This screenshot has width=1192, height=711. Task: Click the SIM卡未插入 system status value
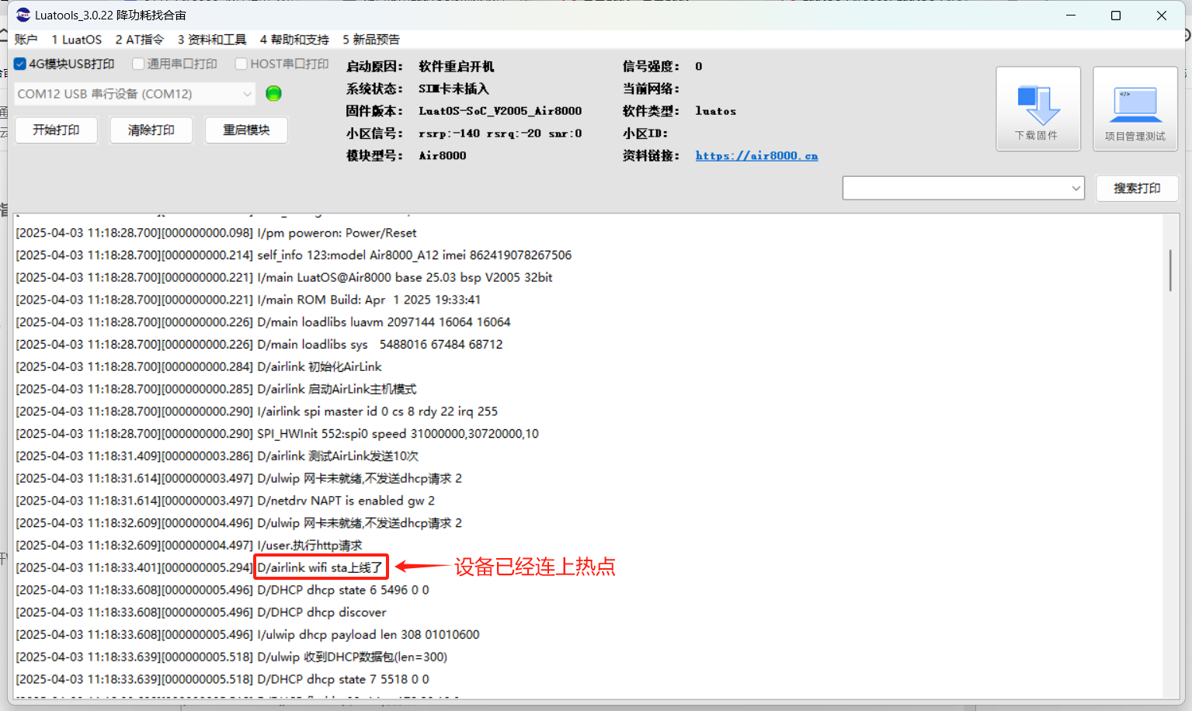[454, 88]
